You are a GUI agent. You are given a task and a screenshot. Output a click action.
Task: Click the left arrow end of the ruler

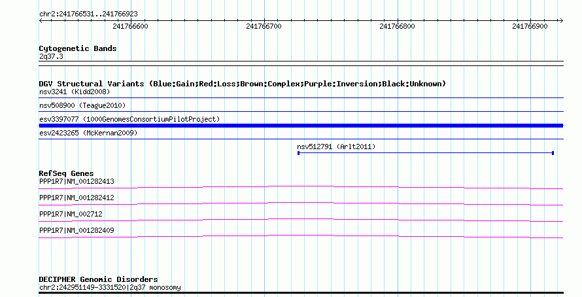[x=41, y=20]
